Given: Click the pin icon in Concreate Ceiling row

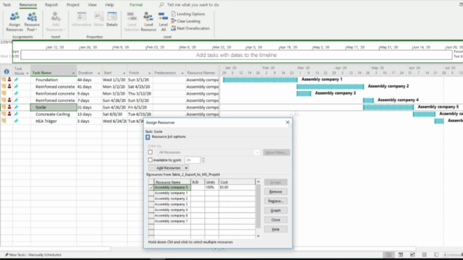Looking at the screenshot, I should point(16,114).
